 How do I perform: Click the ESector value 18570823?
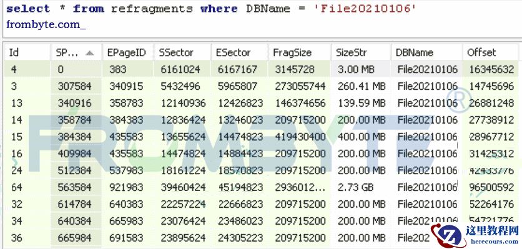point(240,170)
